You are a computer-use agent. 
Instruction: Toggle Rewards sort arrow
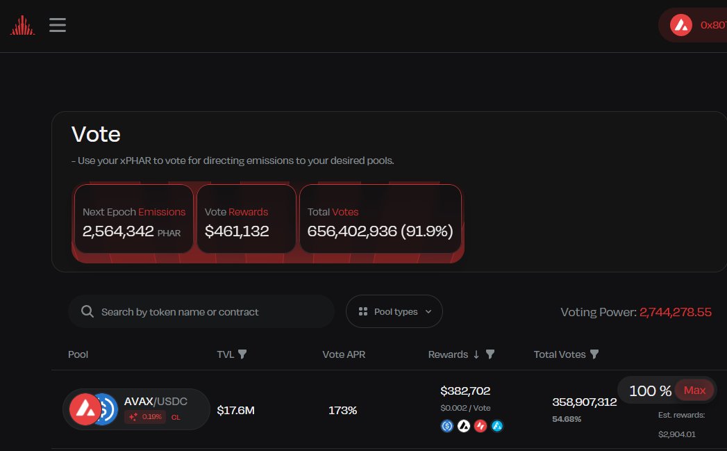[x=476, y=354]
